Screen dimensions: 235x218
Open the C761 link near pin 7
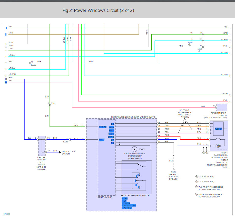[x=53, y=103]
